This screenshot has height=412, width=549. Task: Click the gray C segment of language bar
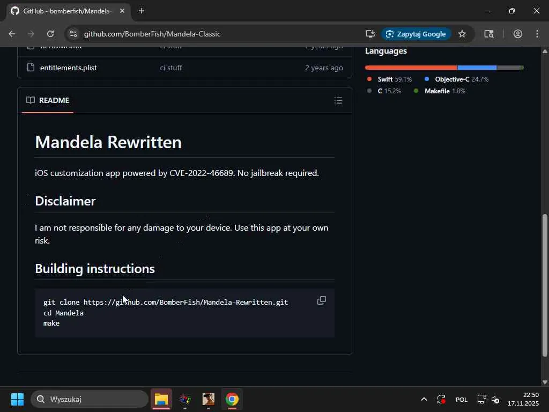click(x=509, y=68)
